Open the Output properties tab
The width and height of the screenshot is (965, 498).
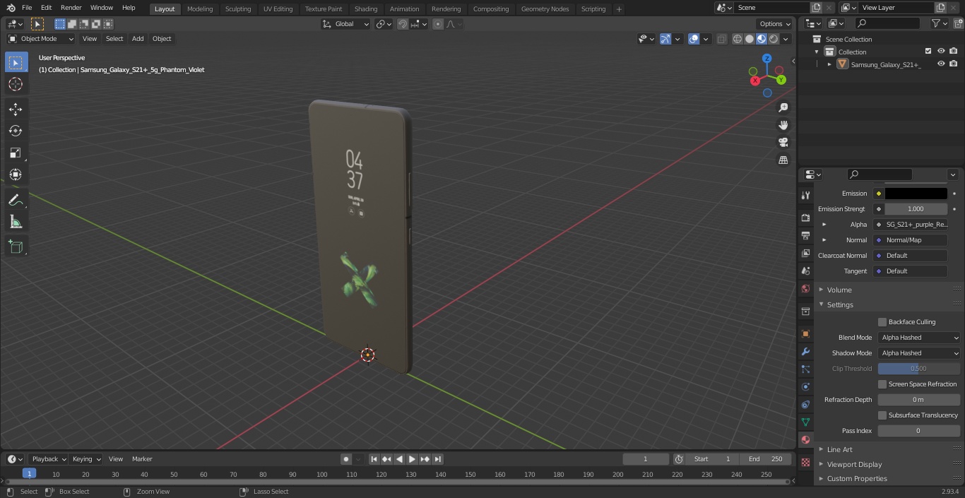click(x=805, y=235)
